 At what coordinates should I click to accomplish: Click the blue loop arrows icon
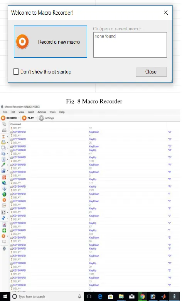point(3,218)
